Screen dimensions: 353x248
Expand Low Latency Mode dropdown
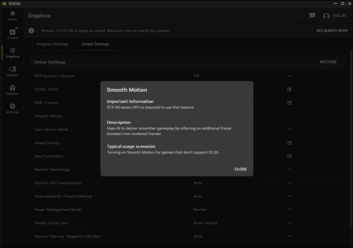[x=289, y=129]
